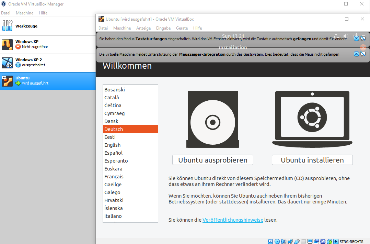Viewport: 370px width, 244px height.
Task: Click the audio indicator in VM status bar
Action: click(284, 241)
